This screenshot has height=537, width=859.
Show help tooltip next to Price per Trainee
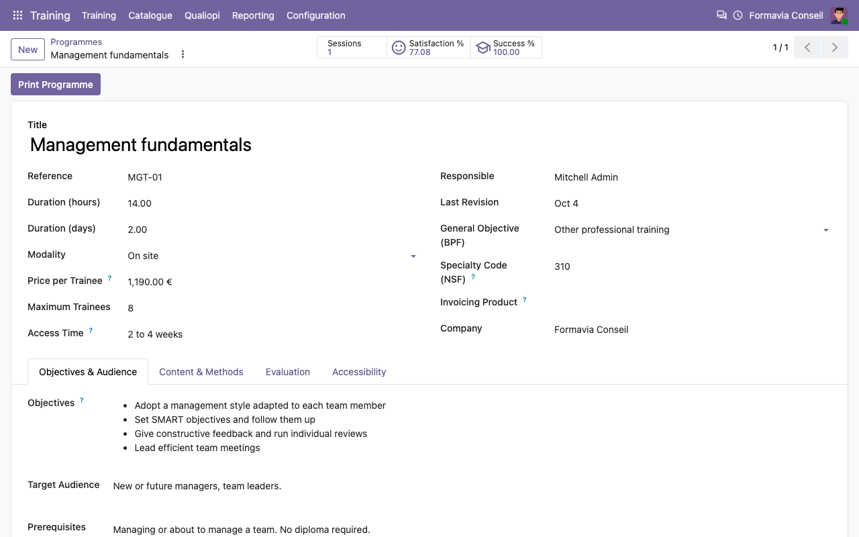pos(110,278)
